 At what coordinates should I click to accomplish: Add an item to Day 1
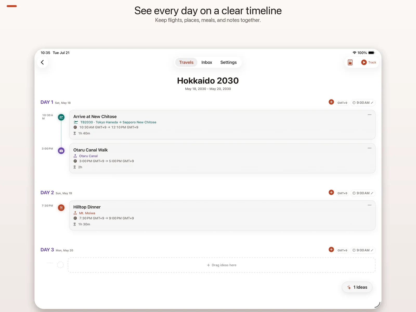[331, 102]
